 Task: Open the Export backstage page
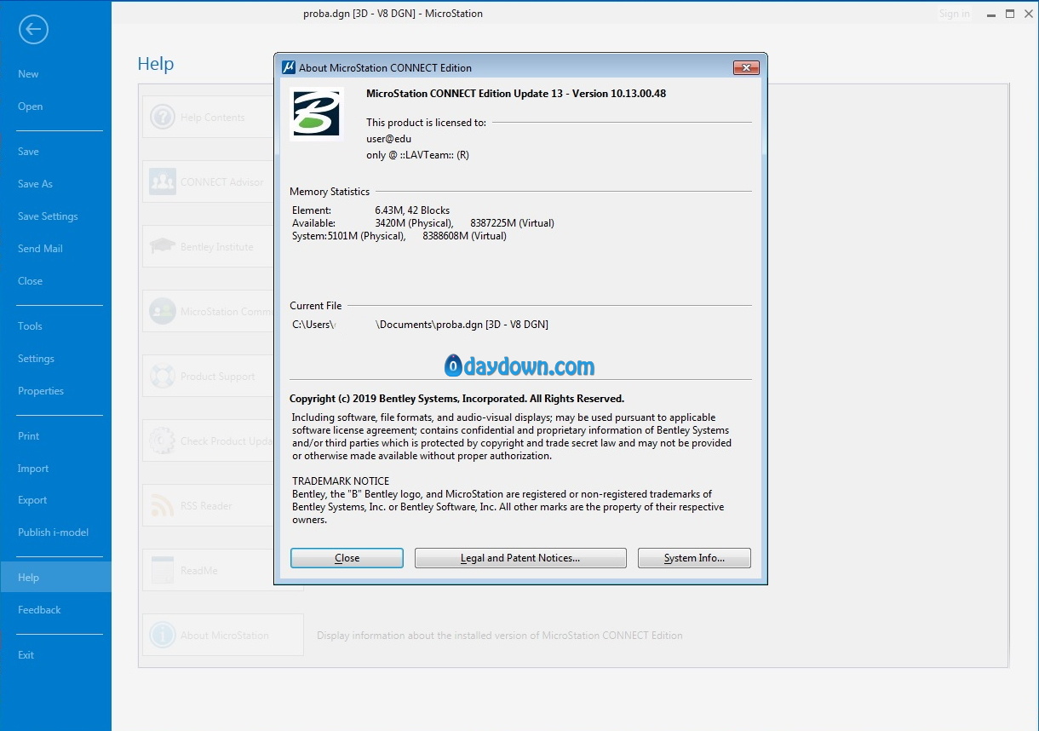[x=55, y=500]
